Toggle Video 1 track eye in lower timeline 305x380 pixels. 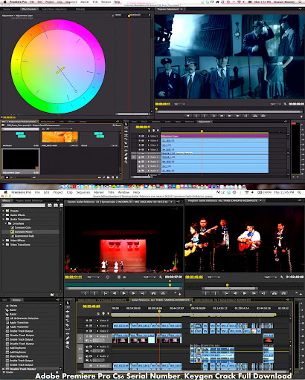point(87,336)
